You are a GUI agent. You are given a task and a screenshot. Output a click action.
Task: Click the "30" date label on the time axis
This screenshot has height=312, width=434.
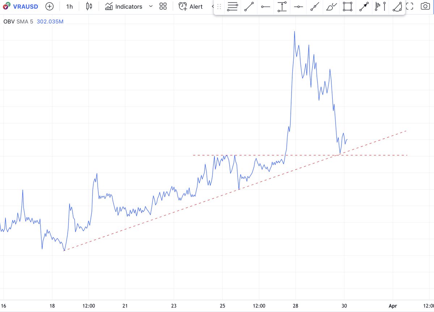(x=344, y=306)
